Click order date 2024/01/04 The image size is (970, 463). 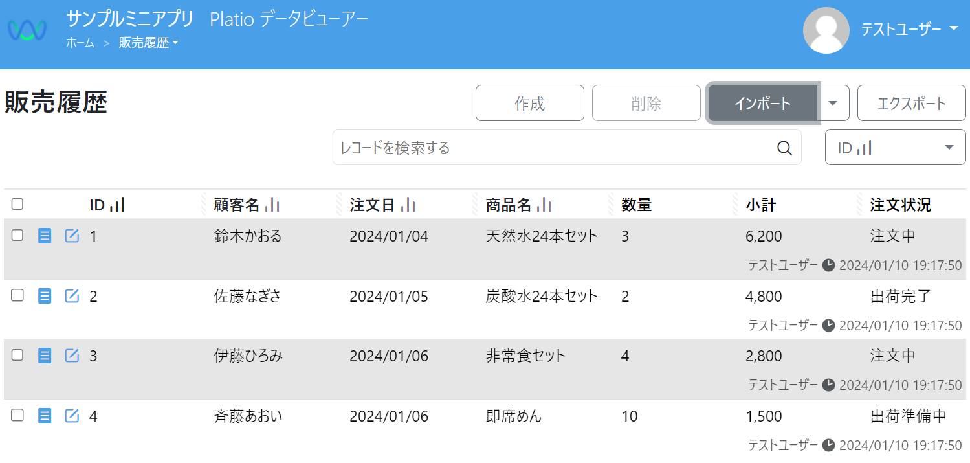click(389, 236)
